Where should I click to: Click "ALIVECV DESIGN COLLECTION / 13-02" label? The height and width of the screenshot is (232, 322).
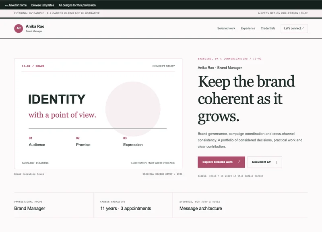pos(283,13)
